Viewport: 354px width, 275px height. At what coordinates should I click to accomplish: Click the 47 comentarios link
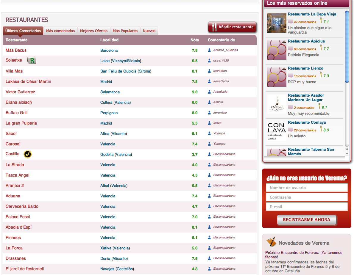(x=305, y=22)
